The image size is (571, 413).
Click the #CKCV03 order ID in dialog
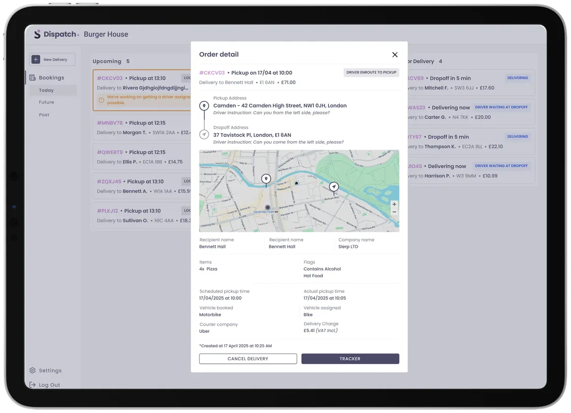(x=212, y=73)
